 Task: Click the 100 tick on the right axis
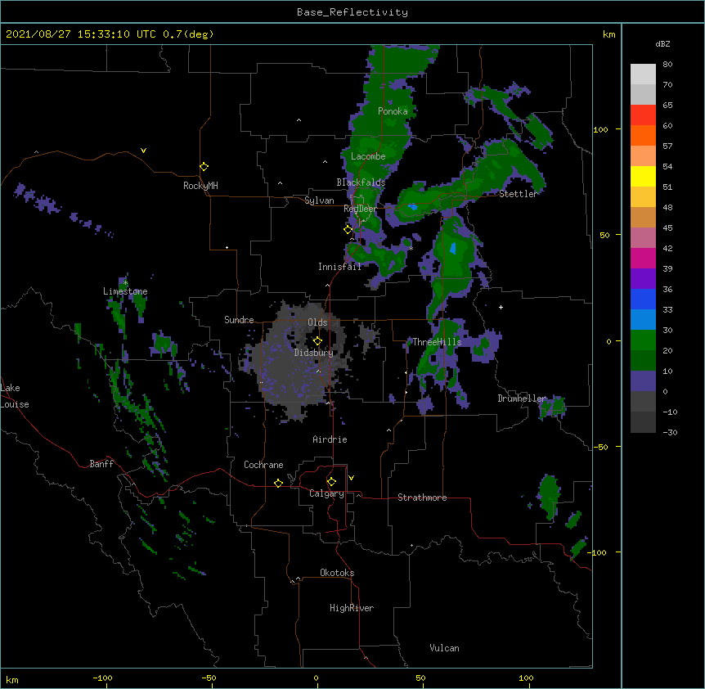click(600, 129)
